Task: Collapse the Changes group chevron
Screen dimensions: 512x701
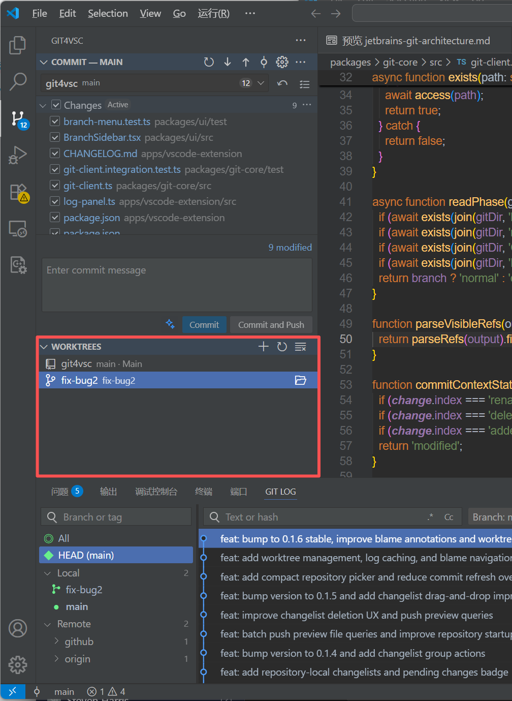Action: pos(43,105)
